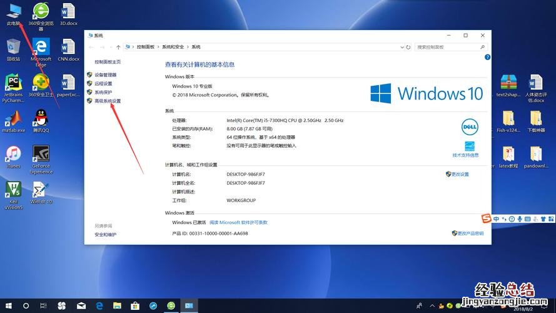Select the latex教程 folder icon
The image size is (556, 313).
tap(508, 157)
